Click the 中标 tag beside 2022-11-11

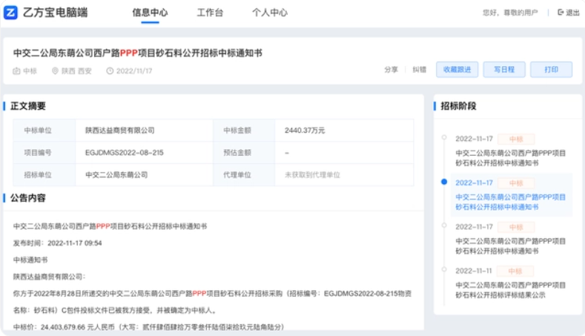click(x=515, y=271)
